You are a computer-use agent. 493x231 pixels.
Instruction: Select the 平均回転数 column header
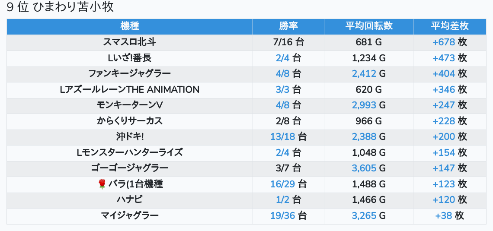(368, 26)
